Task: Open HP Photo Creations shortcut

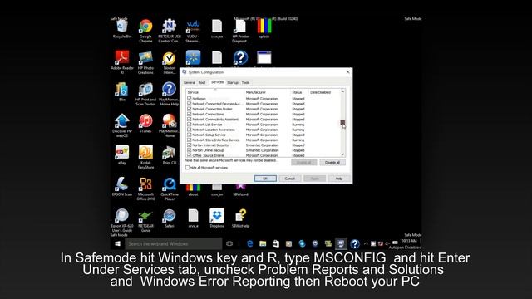Action: pyautogui.click(x=145, y=62)
